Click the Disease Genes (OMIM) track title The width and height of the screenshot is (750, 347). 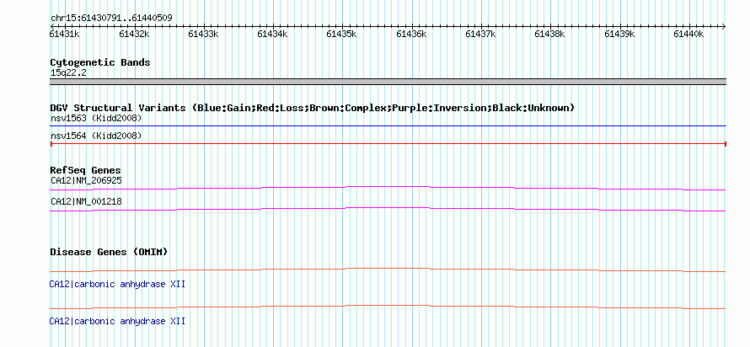109,252
